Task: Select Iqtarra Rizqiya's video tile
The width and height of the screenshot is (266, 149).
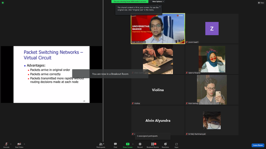Action: (212, 59)
